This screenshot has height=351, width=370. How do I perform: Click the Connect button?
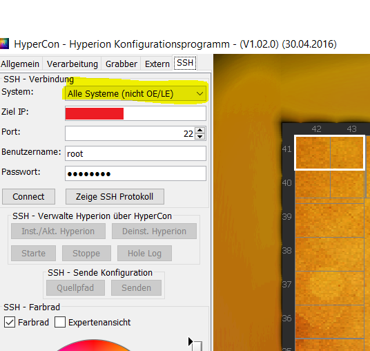pos(28,196)
